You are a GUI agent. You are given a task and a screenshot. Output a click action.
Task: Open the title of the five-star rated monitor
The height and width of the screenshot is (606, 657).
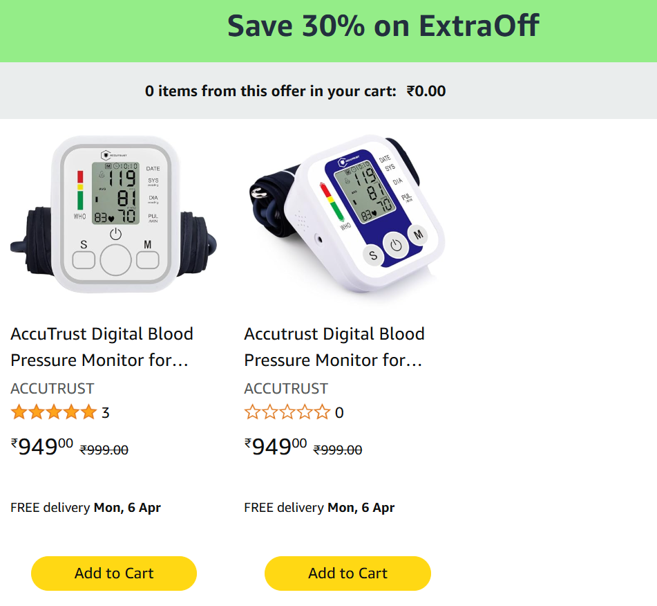[x=102, y=347]
